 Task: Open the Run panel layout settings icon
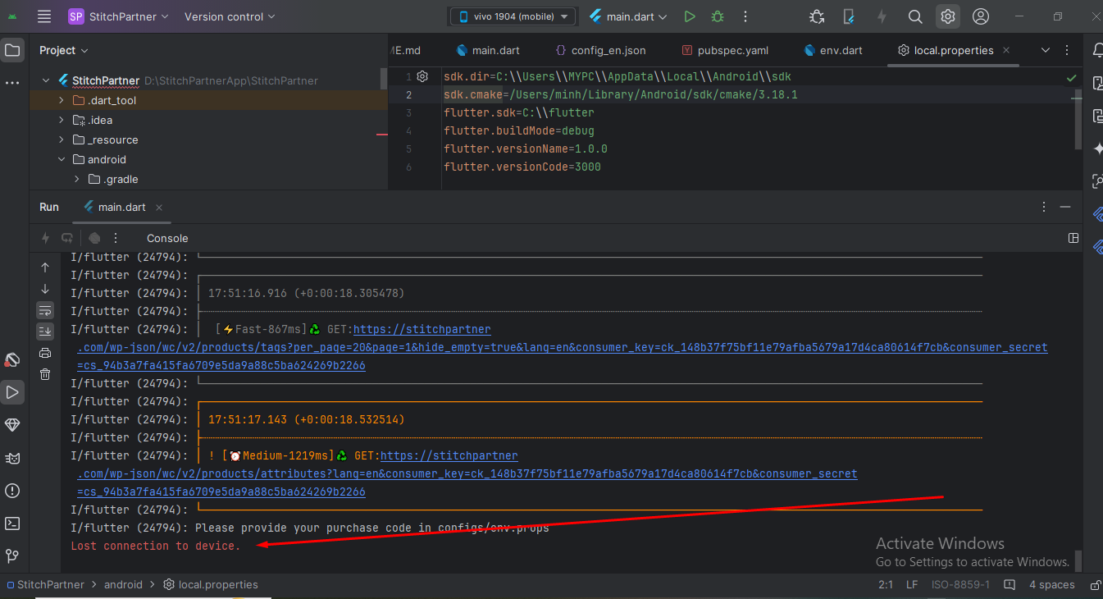(x=1073, y=238)
